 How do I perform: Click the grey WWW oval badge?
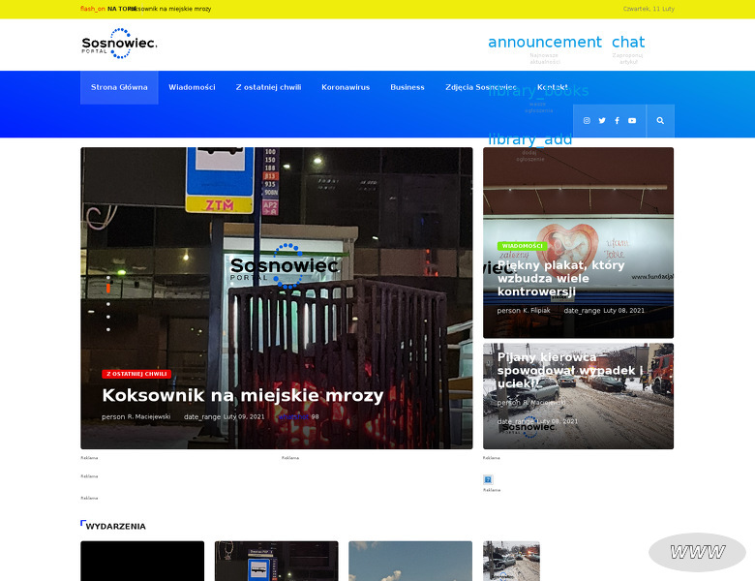point(697,552)
